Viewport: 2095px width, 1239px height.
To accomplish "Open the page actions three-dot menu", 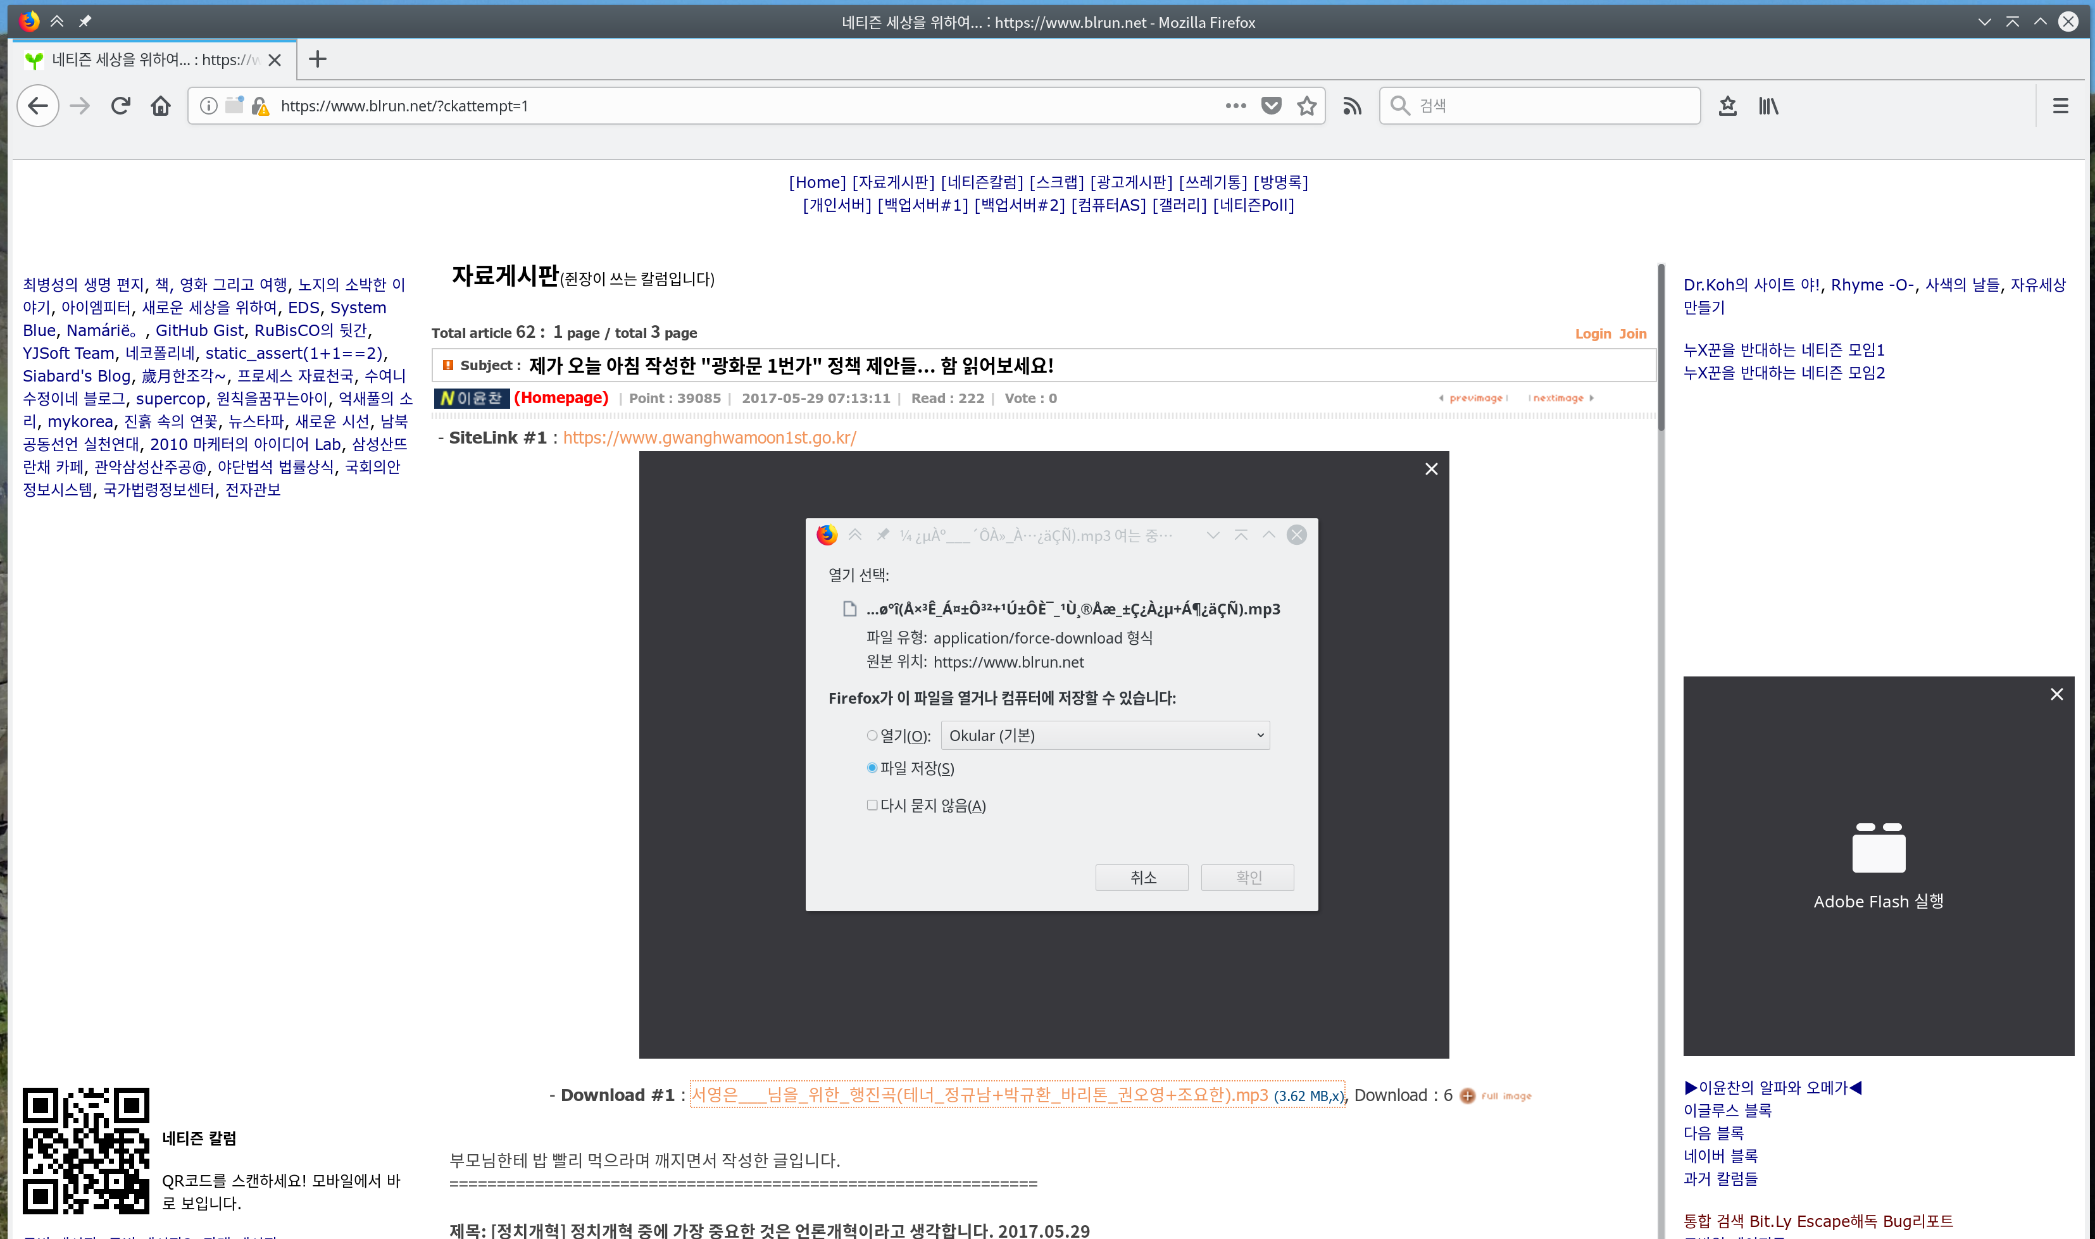I will [1235, 106].
